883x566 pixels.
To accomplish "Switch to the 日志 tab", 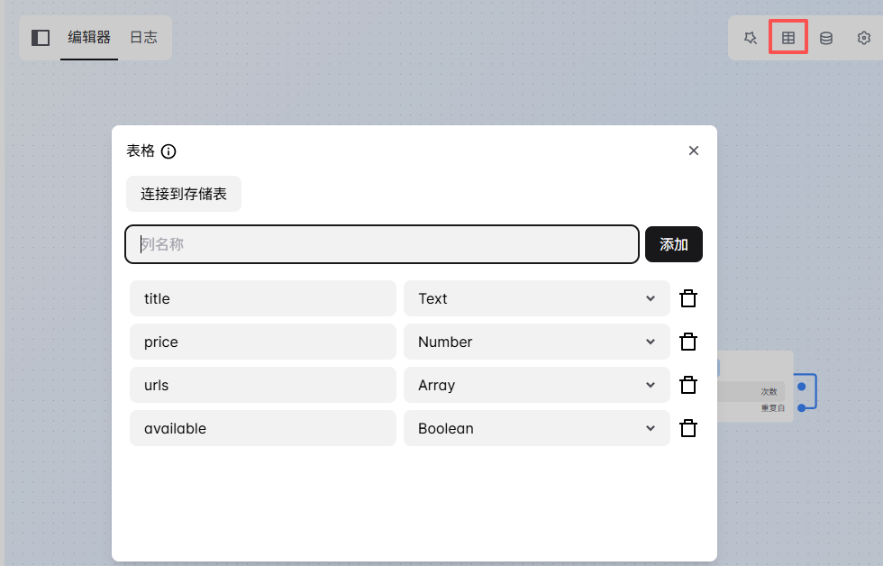I will [143, 37].
